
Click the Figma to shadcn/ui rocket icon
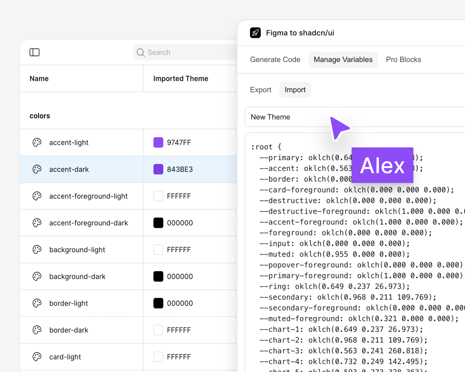click(256, 33)
